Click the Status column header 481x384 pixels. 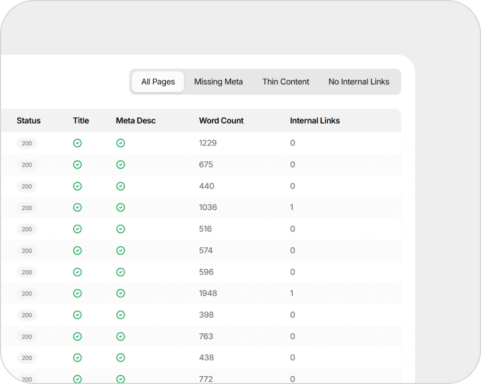pos(29,121)
